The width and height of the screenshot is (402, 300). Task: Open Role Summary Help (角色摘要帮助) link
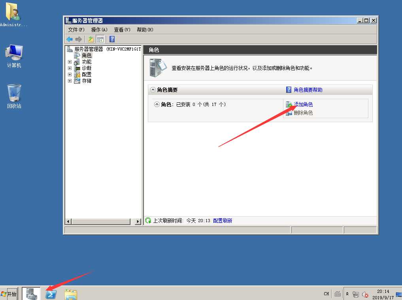(308, 90)
